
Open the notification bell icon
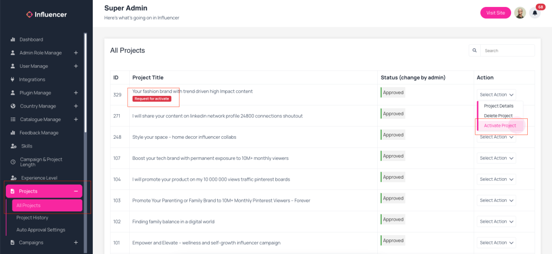tap(535, 13)
